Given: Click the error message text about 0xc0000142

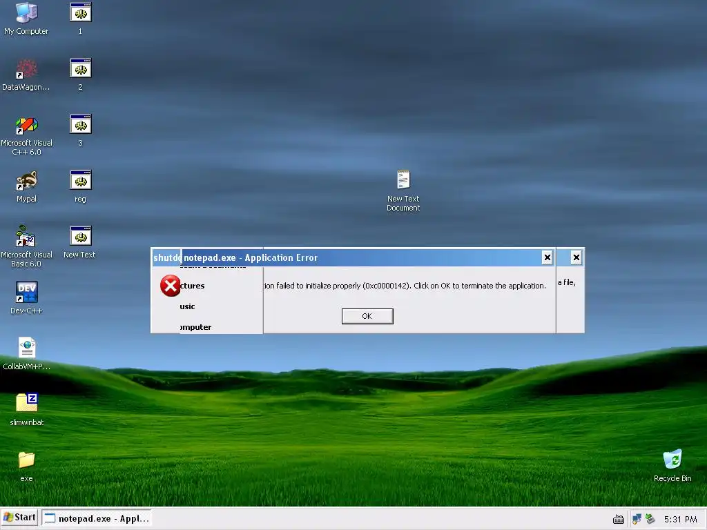Looking at the screenshot, I should [405, 286].
